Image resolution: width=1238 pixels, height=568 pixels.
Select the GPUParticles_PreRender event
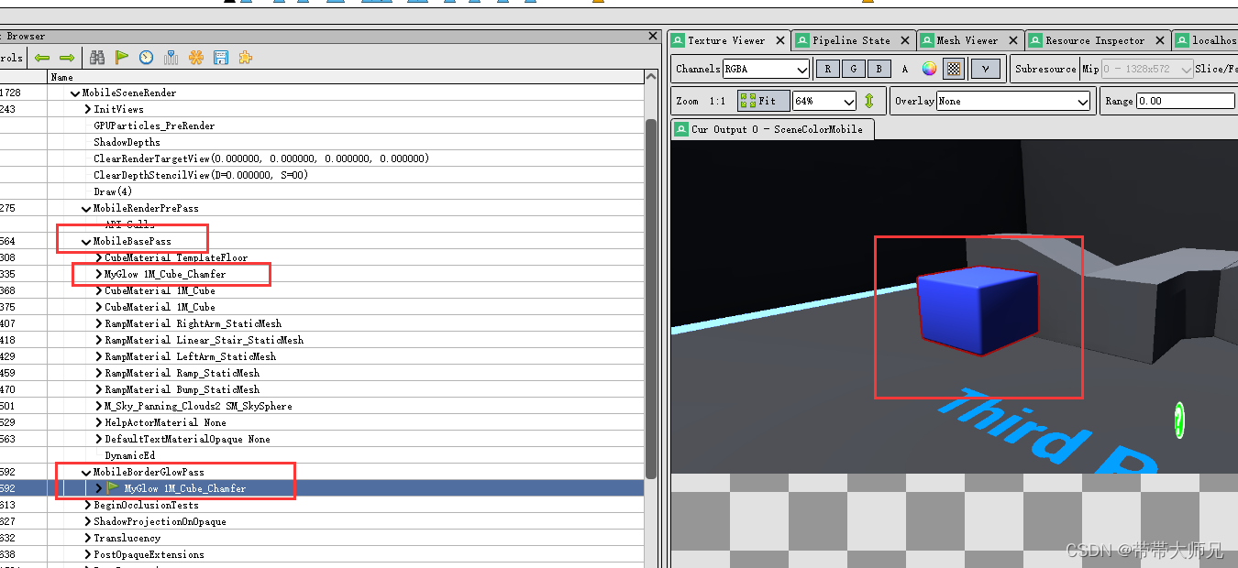(154, 126)
